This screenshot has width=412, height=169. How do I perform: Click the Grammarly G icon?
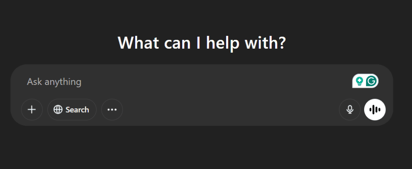[x=371, y=81]
